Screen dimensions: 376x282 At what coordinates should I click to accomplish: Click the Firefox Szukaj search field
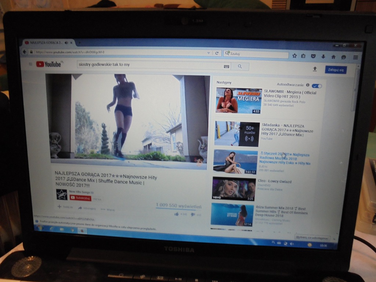coord(256,54)
